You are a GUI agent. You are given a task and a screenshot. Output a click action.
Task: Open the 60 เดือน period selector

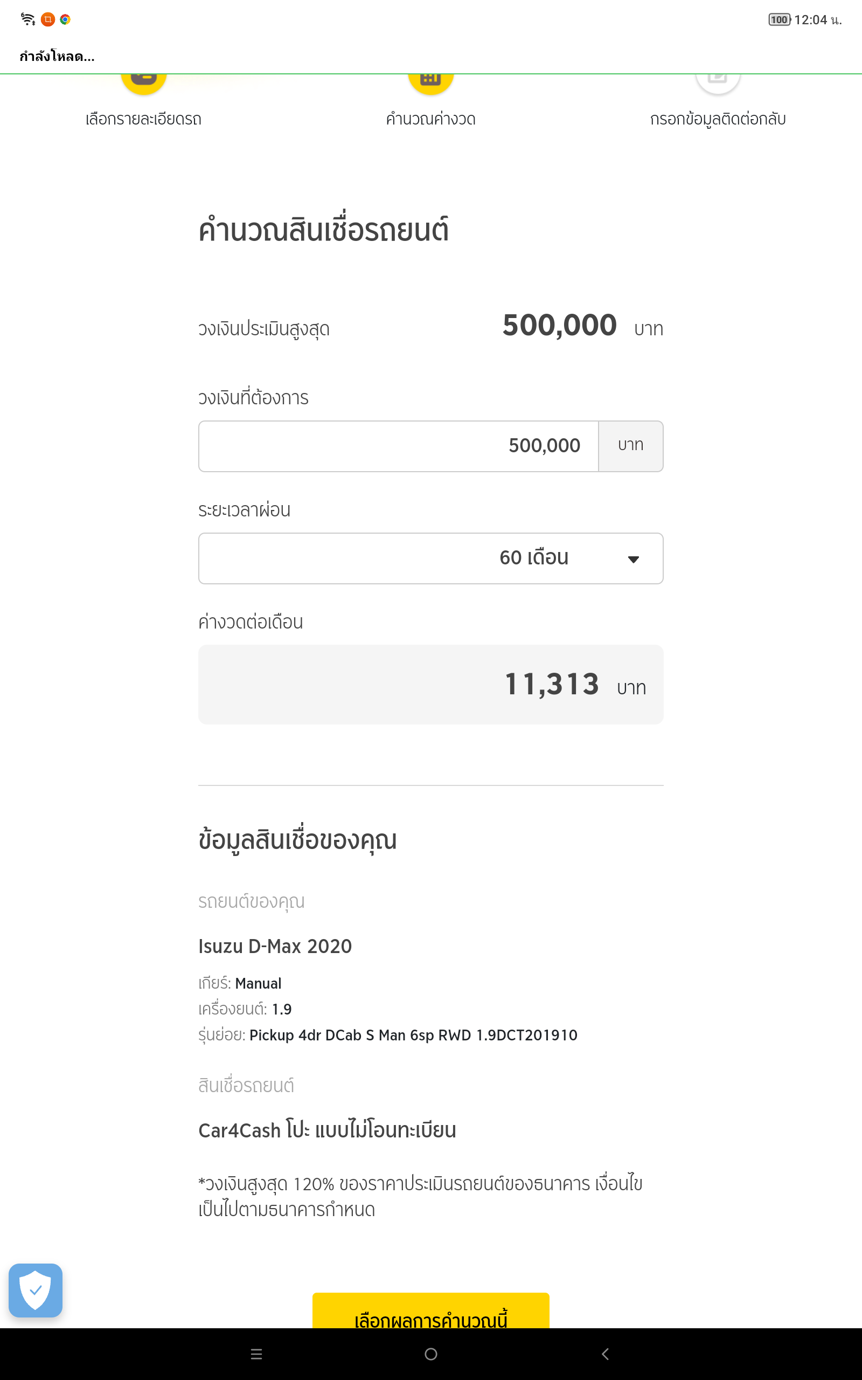point(430,558)
